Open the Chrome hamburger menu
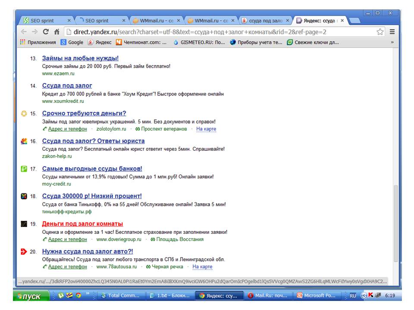 (392, 32)
